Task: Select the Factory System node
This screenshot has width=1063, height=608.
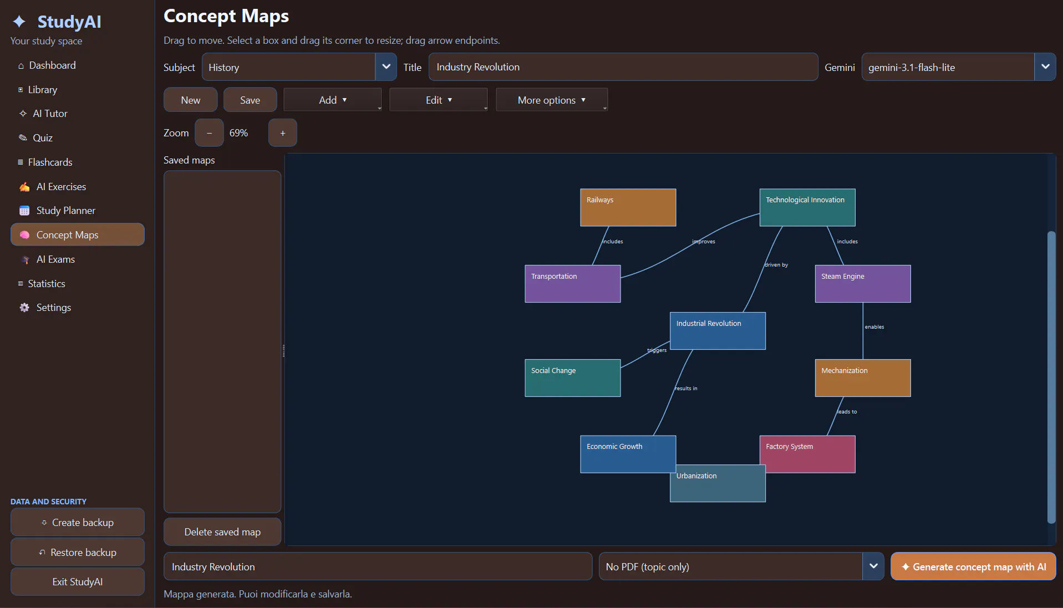Action: 807,454
